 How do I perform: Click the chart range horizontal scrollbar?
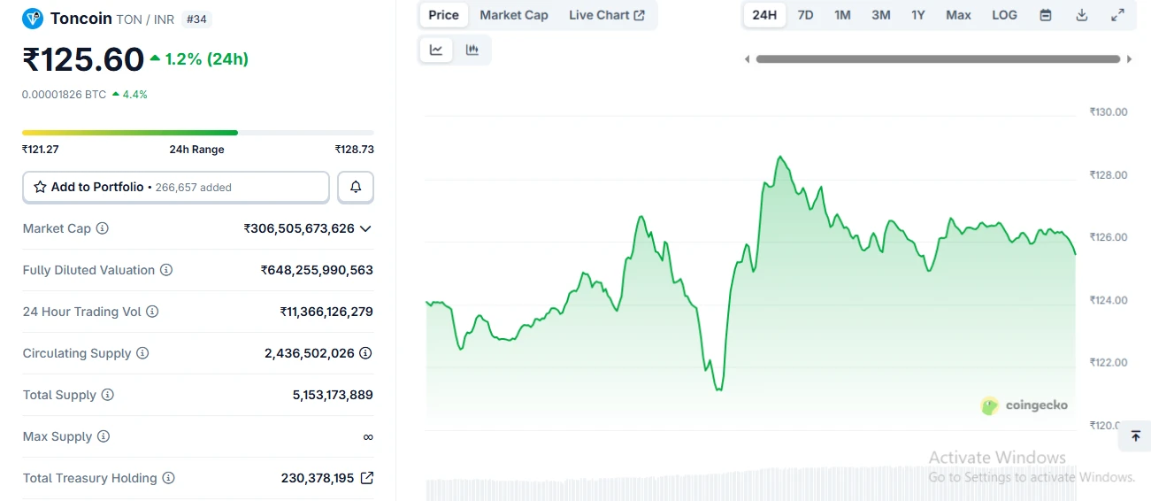click(x=938, y=59)
